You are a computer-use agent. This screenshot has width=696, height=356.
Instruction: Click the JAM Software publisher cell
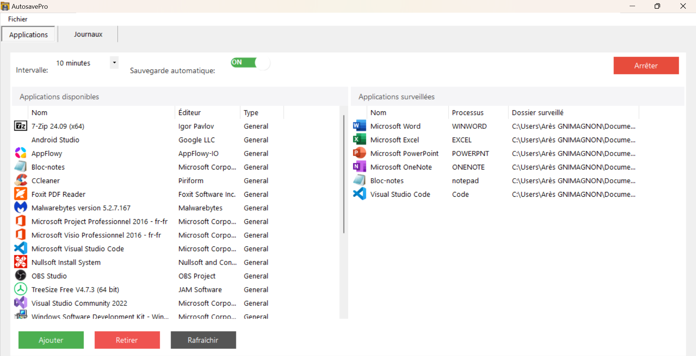(x=200, y=289)
